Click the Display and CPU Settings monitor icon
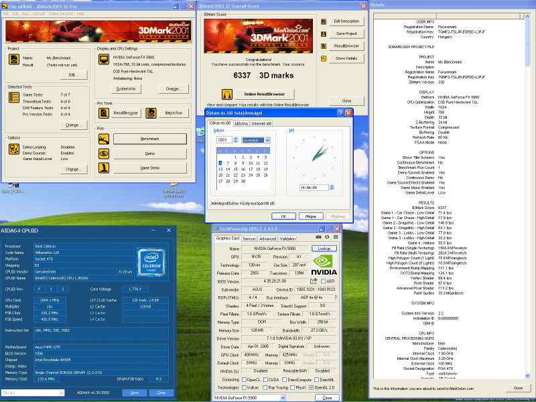 [104, 60]
